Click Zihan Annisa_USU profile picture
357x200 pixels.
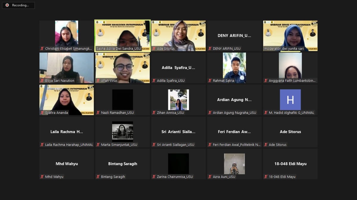(178, 100)
